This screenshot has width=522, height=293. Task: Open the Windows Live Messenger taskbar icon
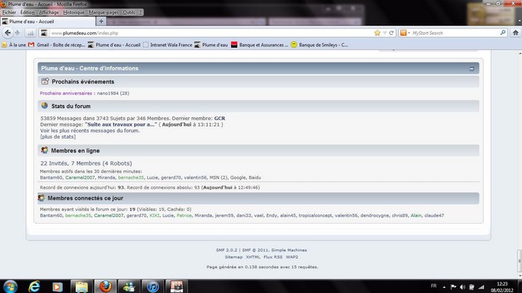129,286
